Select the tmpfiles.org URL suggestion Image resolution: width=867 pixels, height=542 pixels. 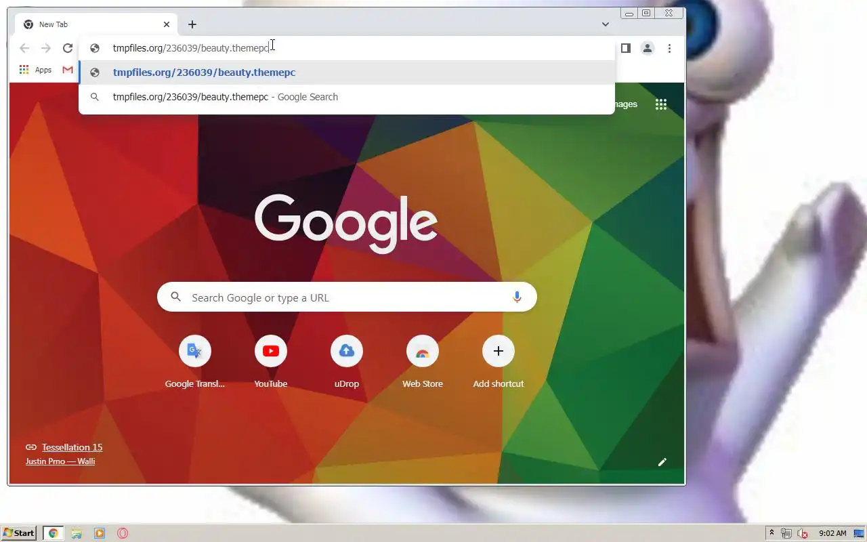tap(347, 72)
